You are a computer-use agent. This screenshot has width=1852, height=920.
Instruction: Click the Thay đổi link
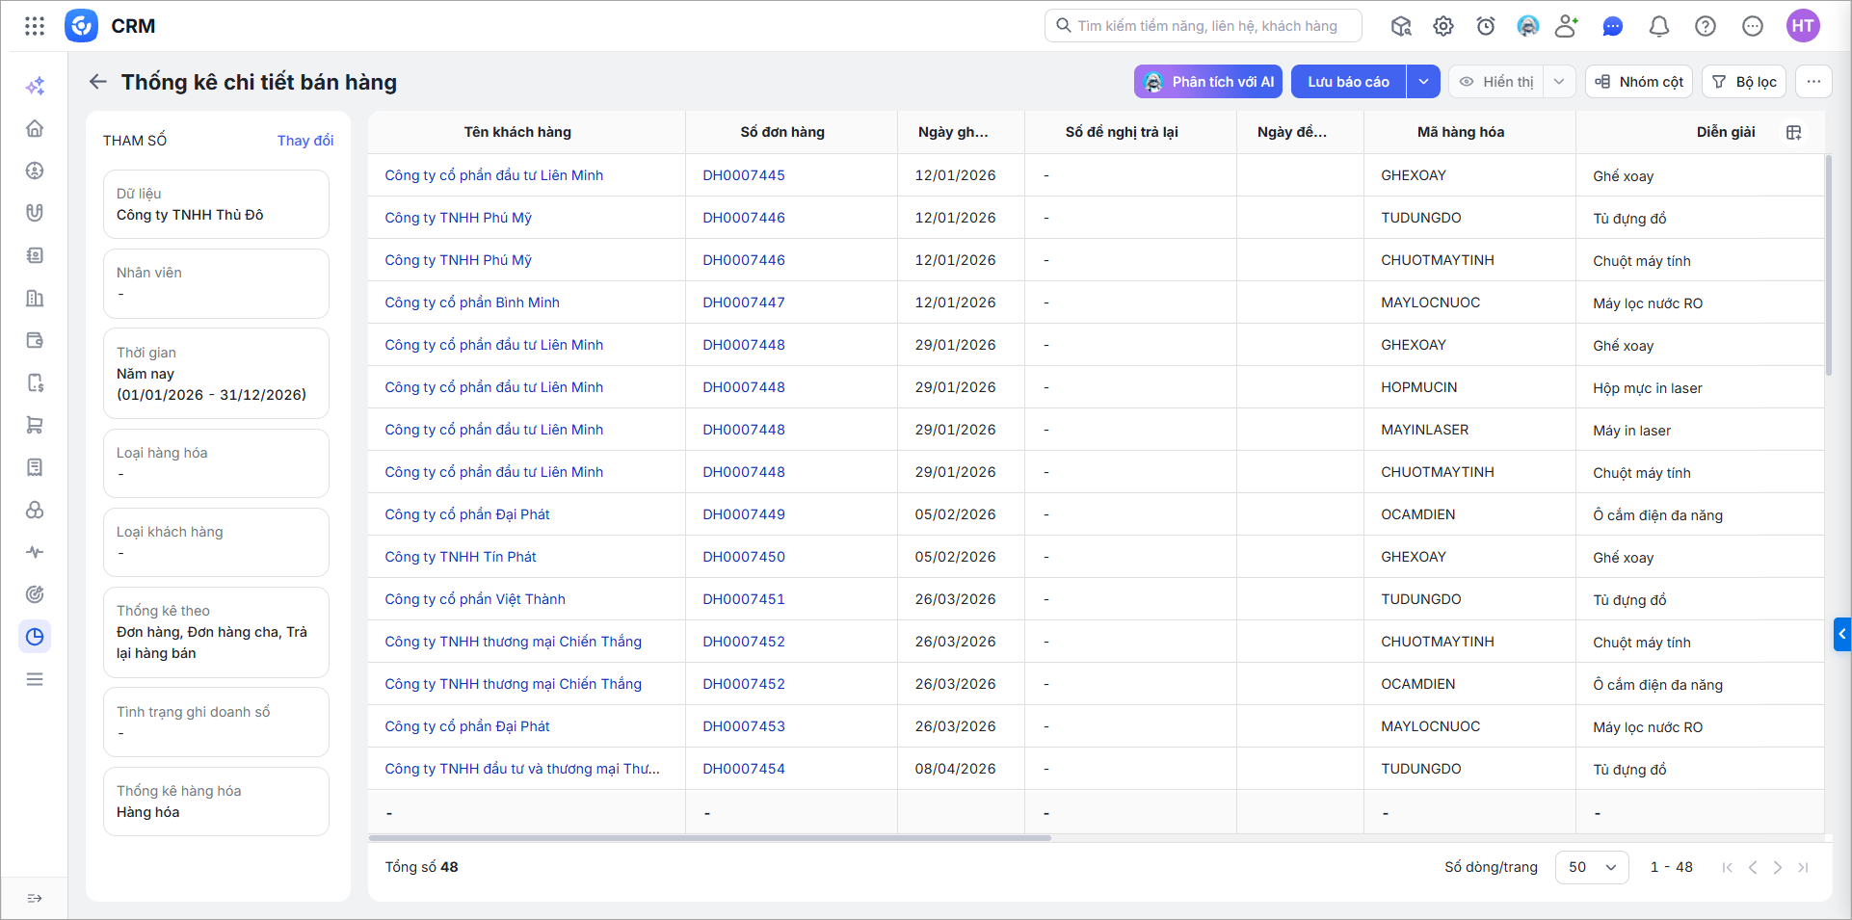305,141
